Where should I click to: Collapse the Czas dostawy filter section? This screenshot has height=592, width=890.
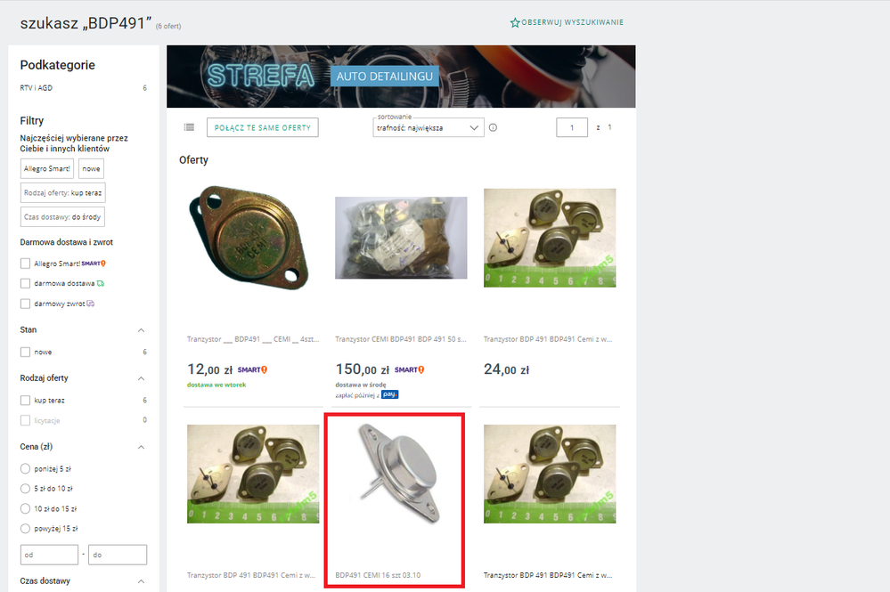(x=142, y=581)
